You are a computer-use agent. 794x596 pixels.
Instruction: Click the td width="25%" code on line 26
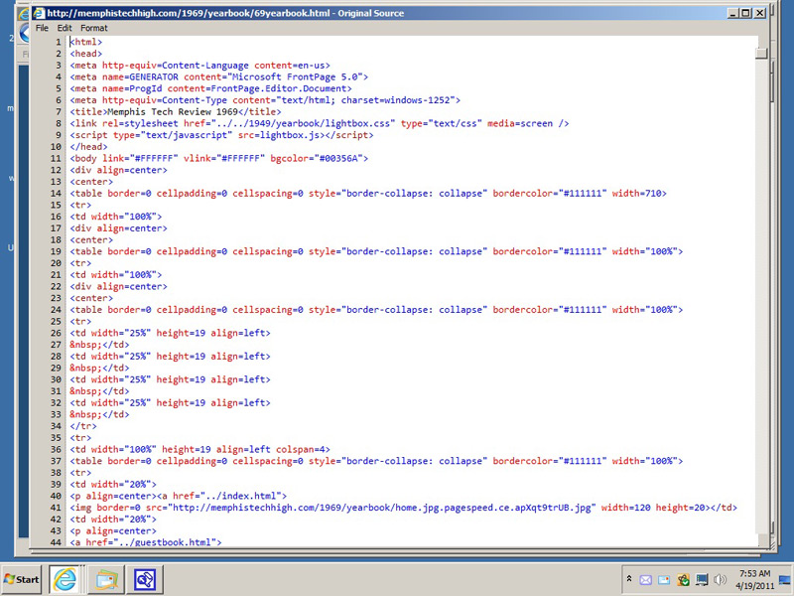(170, 334)
